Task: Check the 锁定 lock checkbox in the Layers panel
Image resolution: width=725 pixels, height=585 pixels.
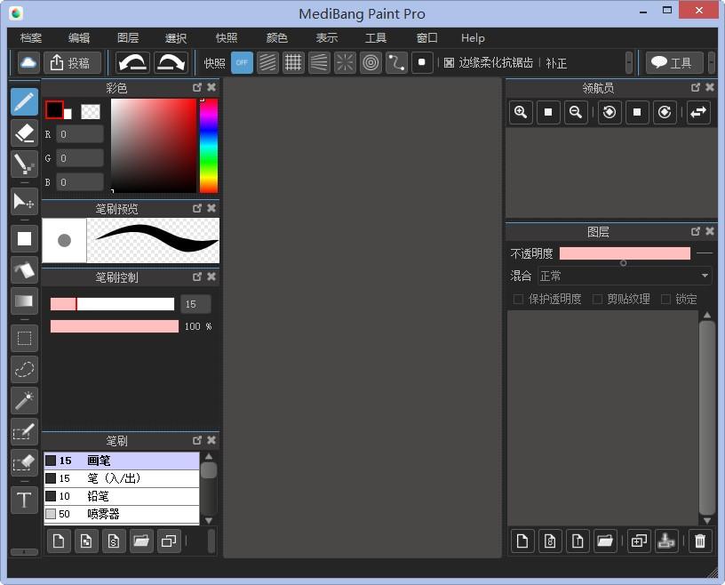Action: click(668, 299)
